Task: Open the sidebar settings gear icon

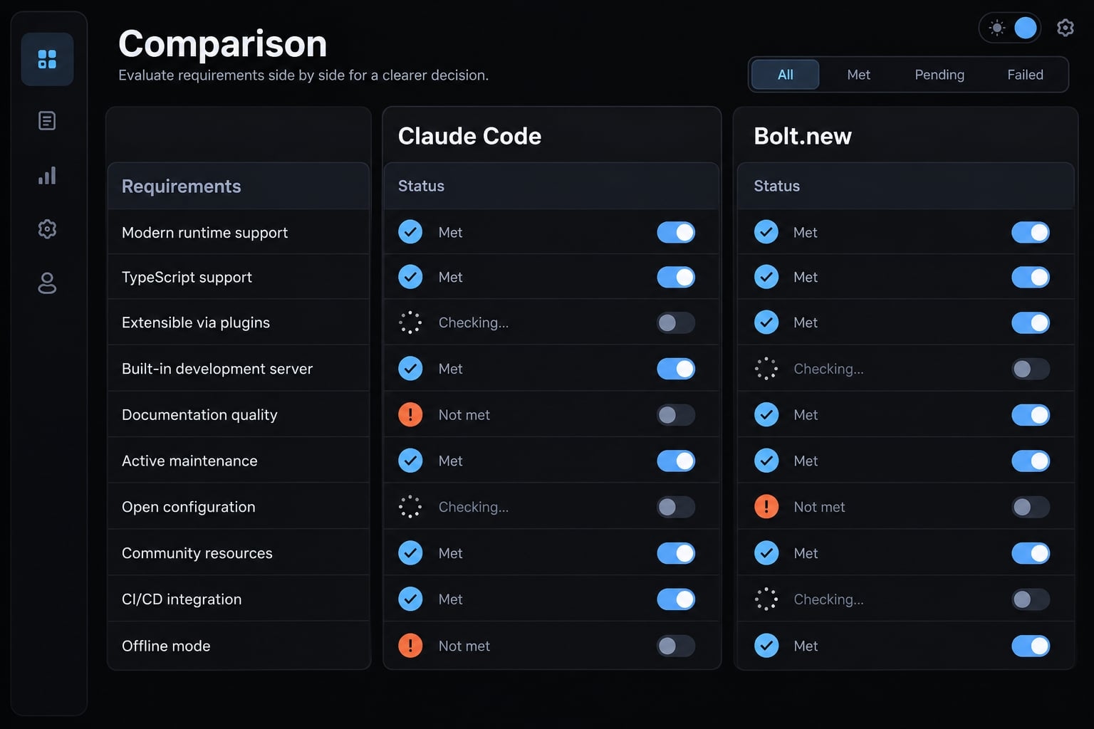Action: pyautogui.click(x=47, y=229)
